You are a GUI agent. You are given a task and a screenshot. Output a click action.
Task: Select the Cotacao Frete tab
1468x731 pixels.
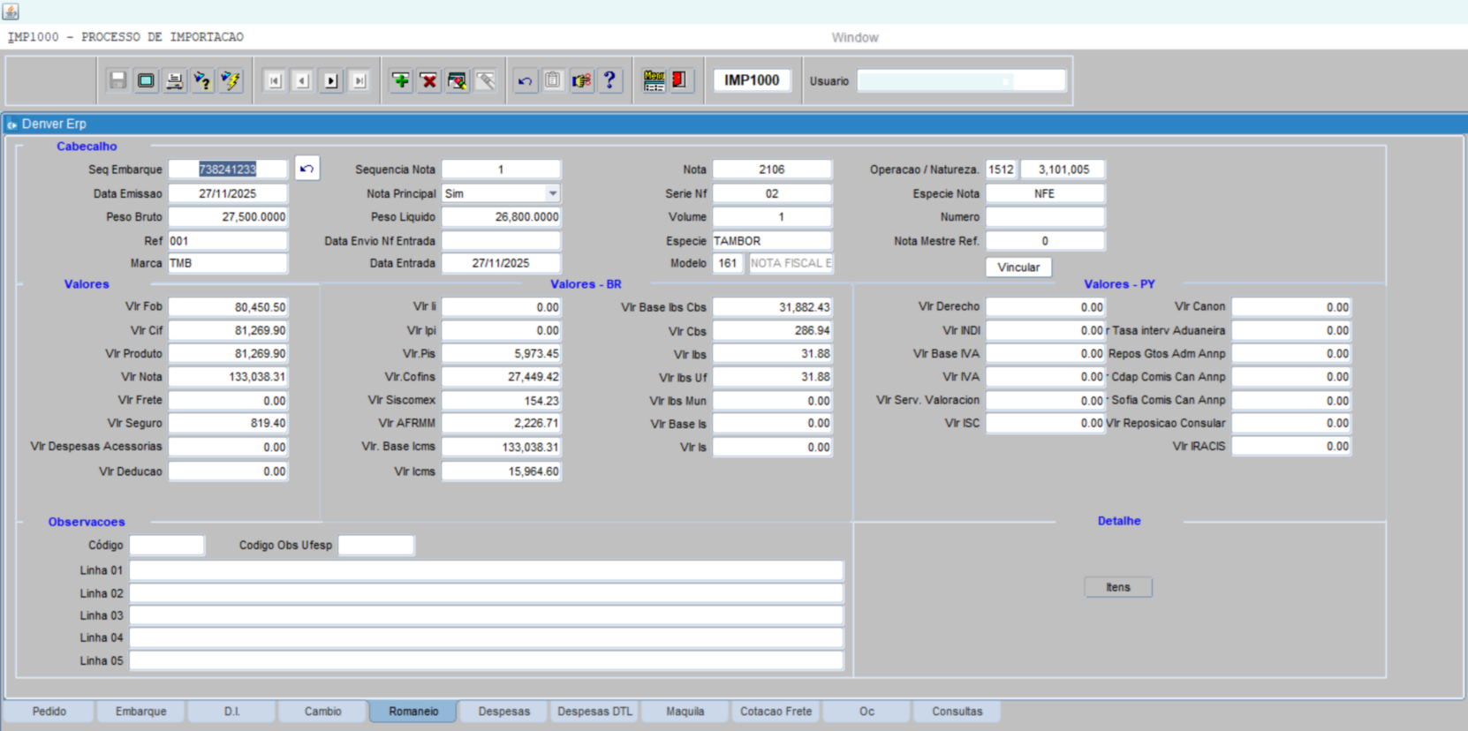tap(776, 712)
